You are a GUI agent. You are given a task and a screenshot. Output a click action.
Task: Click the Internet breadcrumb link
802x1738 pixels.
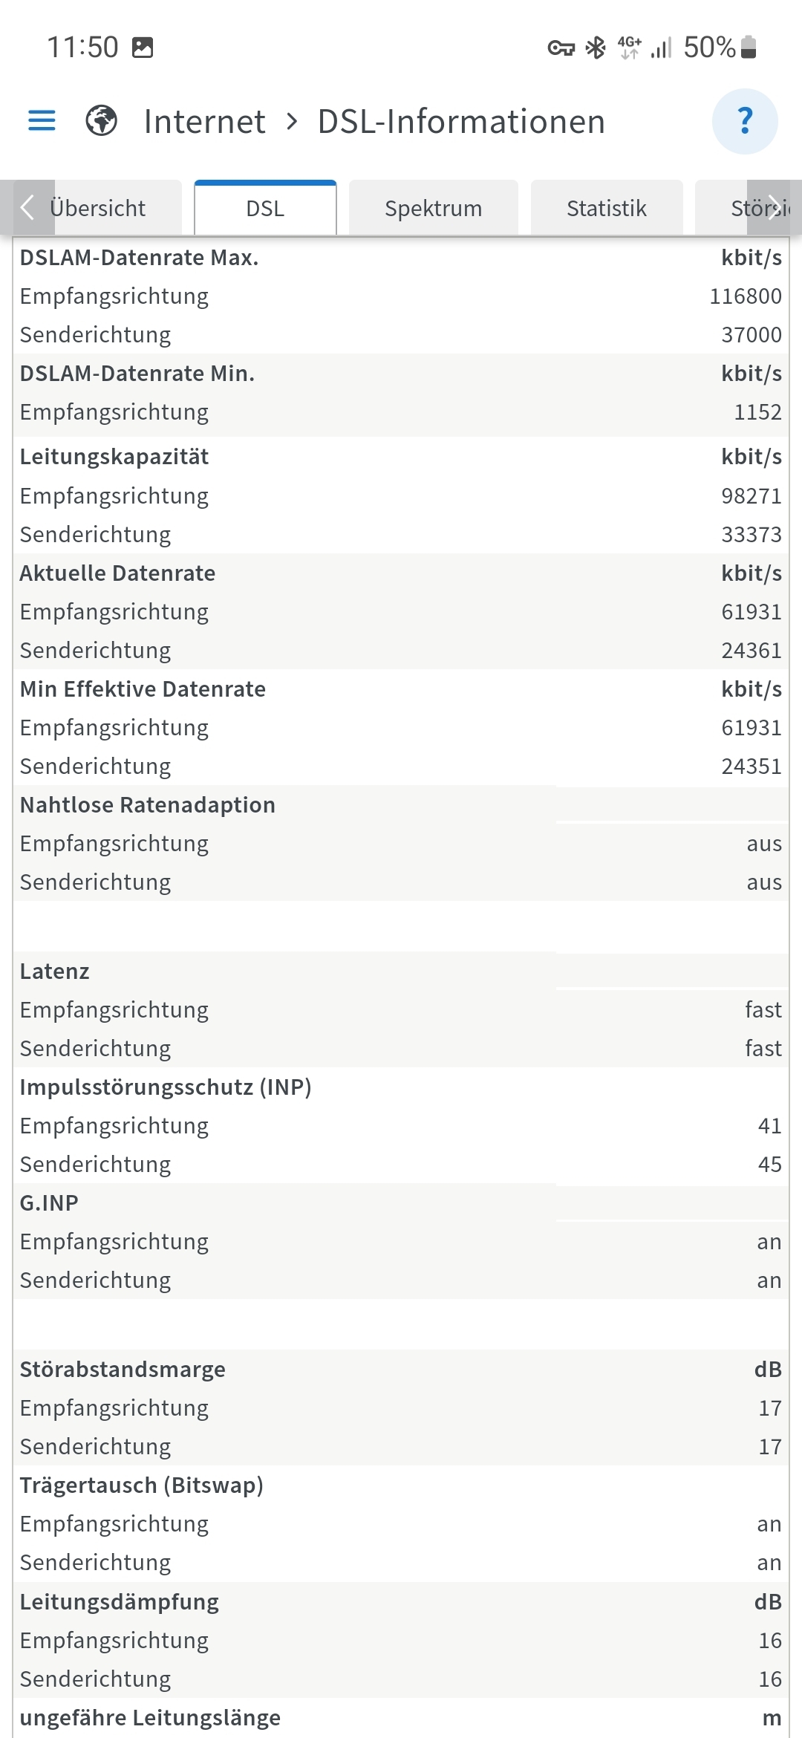click(x=204, y=122)
